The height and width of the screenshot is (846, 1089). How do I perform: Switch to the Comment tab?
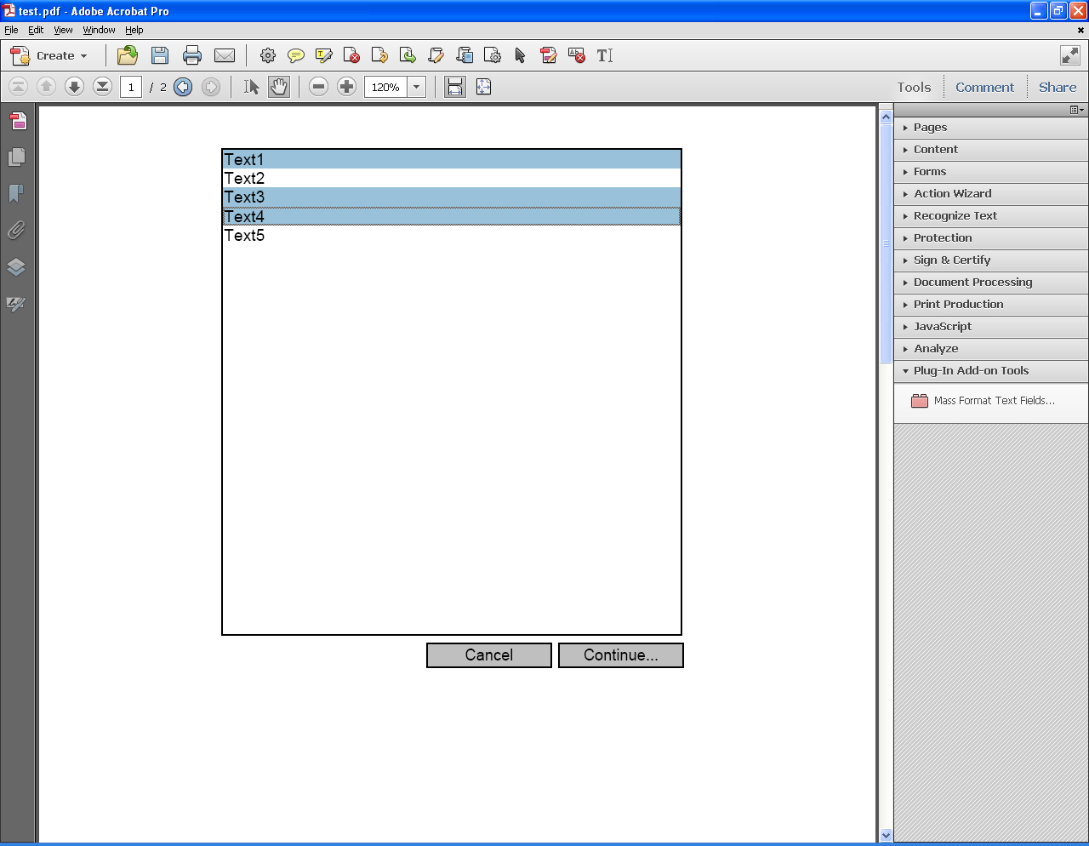[984, 86]
